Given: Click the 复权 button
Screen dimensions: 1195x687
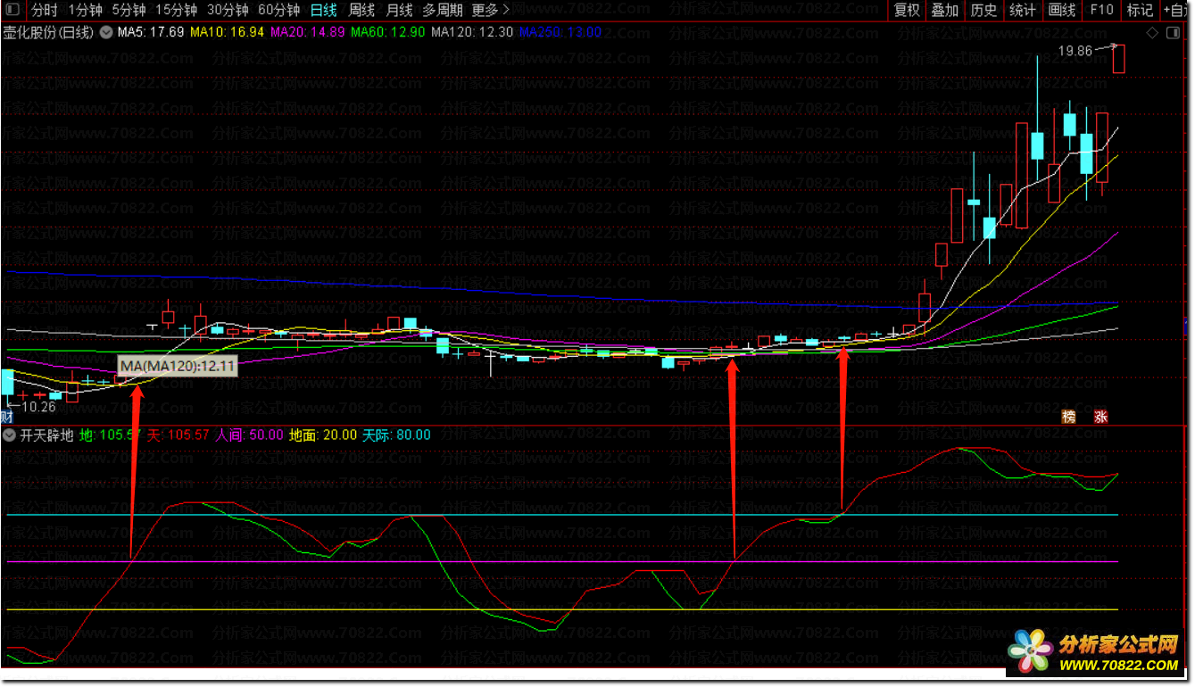Looking at the screenshot, I should click(x=907, y=11).
